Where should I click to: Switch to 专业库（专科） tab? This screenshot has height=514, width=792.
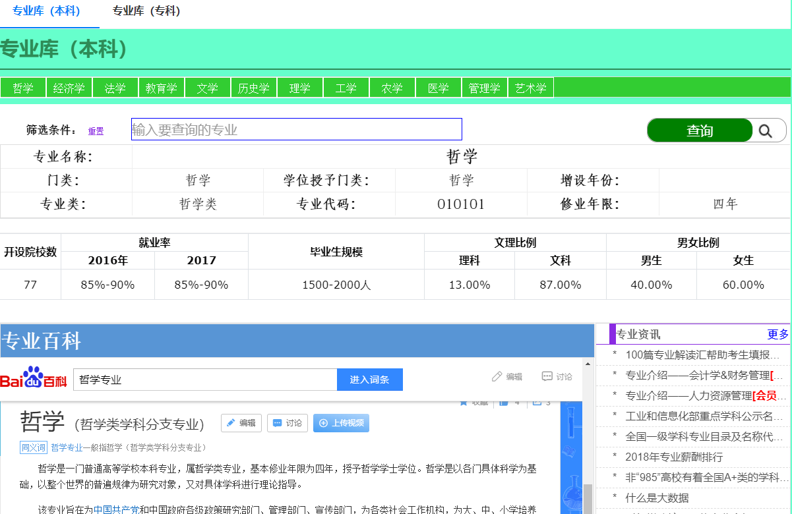(x=146, y=11)
